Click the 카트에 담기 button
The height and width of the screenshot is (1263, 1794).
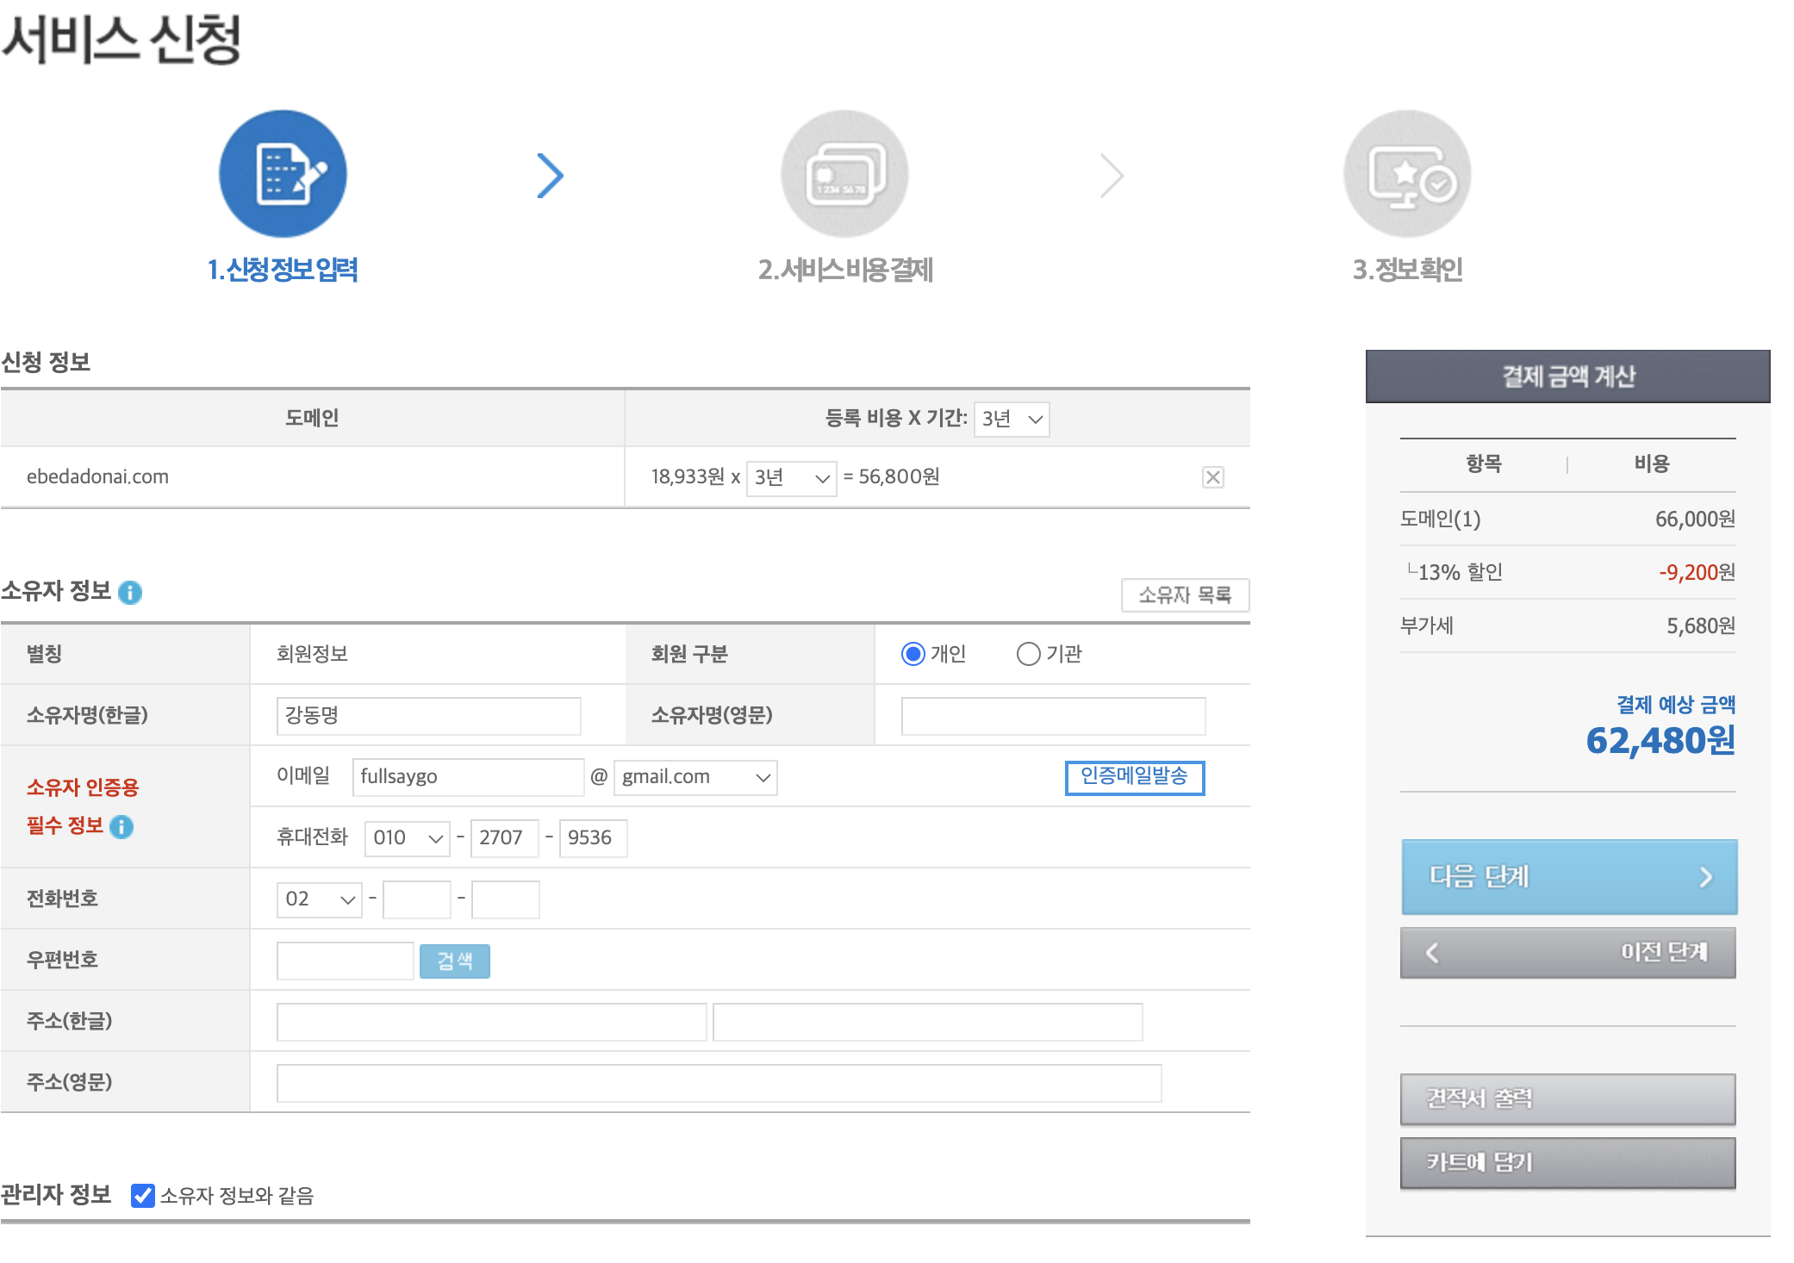click(1568, 1163)
